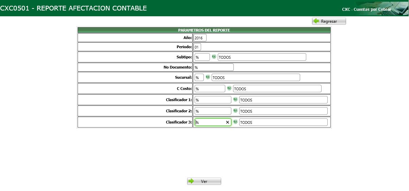Image resolution: width=409 pixels, height=191 pixels.
Task: Focus the Subtipo code field
Action: 202,57
